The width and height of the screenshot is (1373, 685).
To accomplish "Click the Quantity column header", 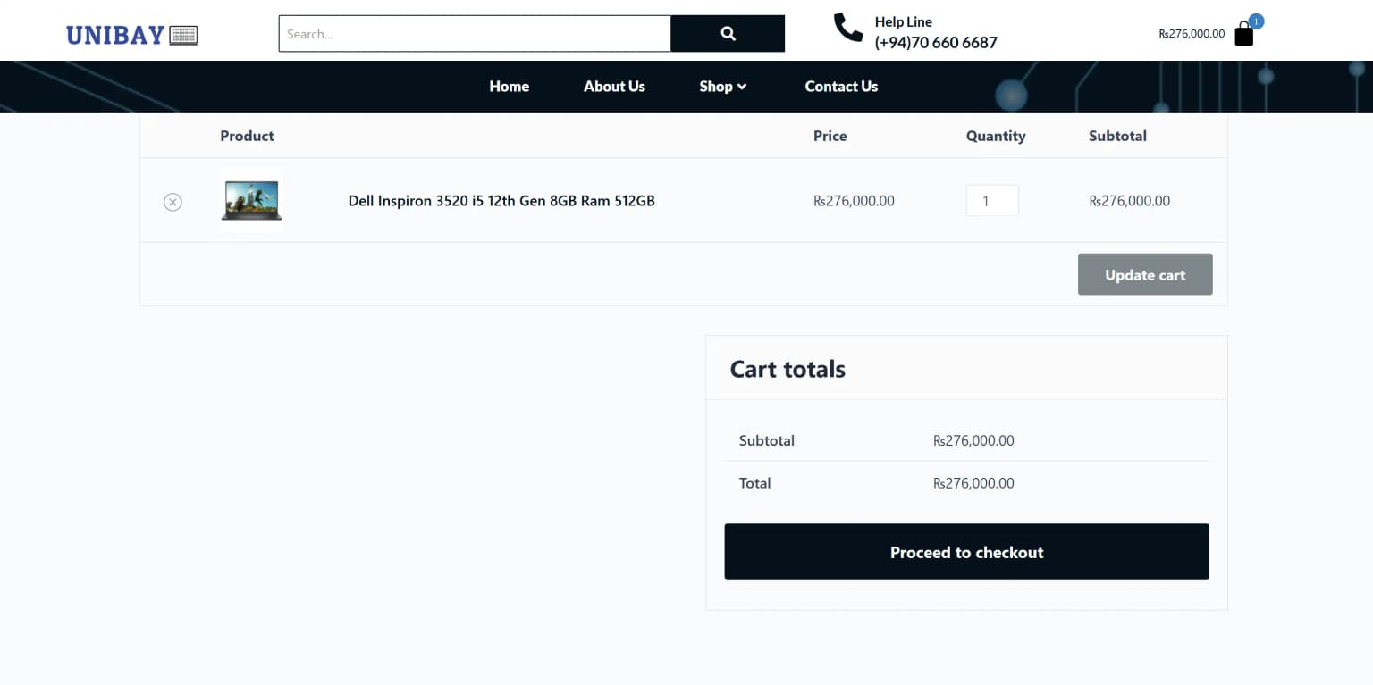I will point(996,136).
